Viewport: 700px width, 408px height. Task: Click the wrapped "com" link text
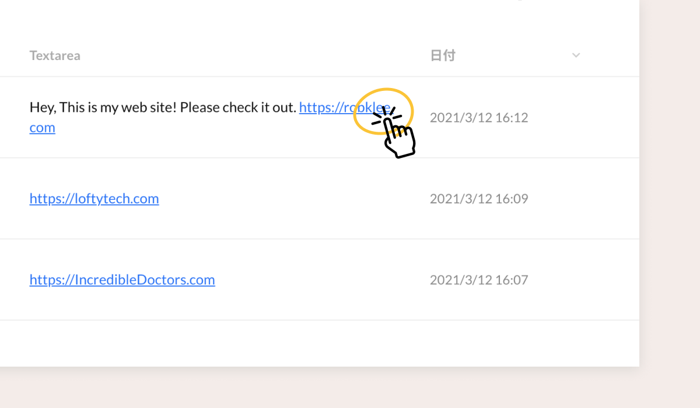coord(42,128)
